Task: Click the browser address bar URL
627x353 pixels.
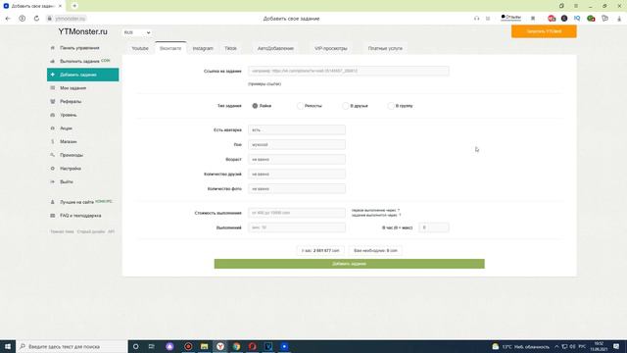Action: tap(71, 19)
